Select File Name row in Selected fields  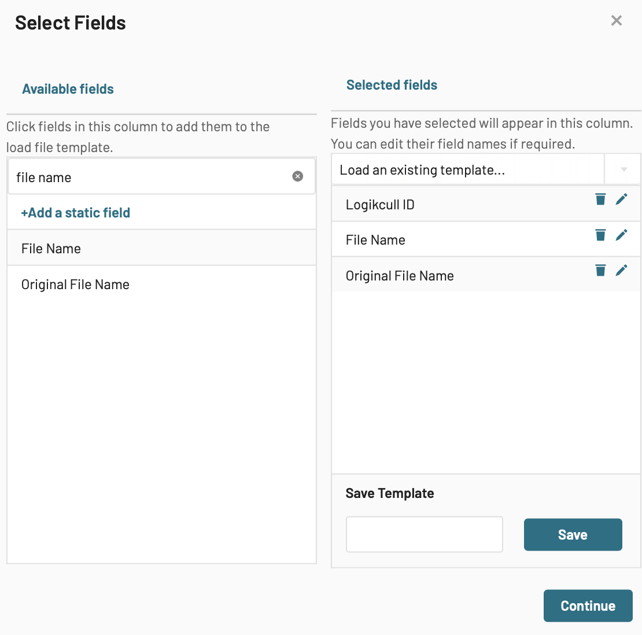tap(486, 239)
